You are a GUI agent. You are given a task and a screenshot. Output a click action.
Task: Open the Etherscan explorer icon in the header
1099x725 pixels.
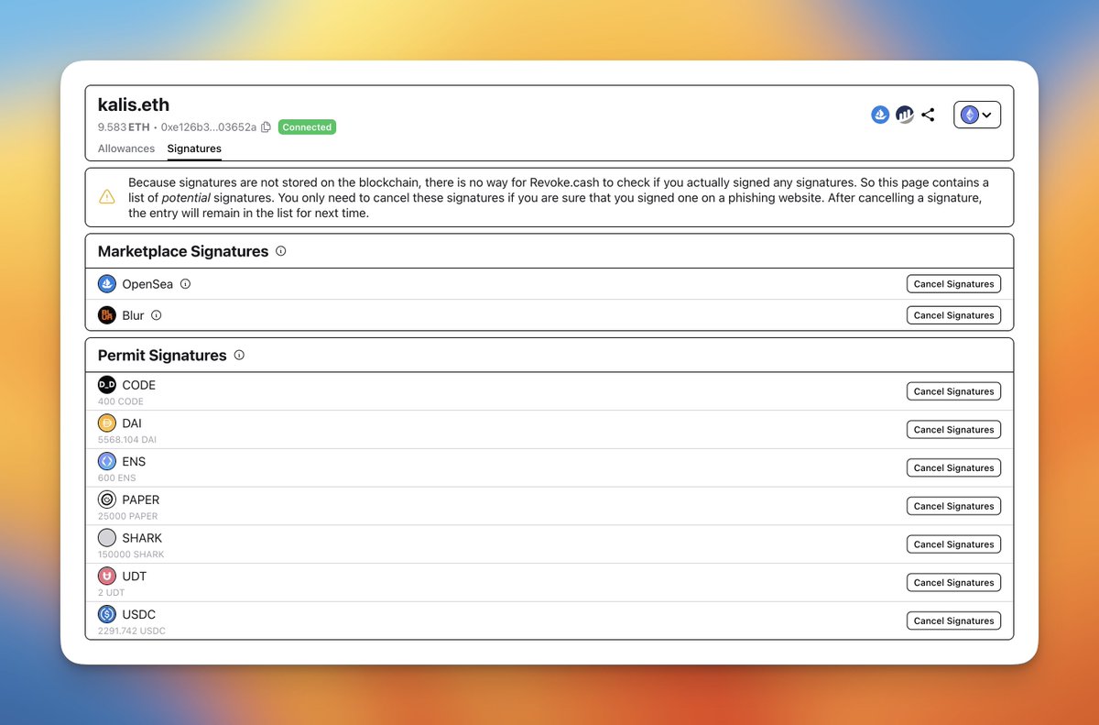coord(905,115)
